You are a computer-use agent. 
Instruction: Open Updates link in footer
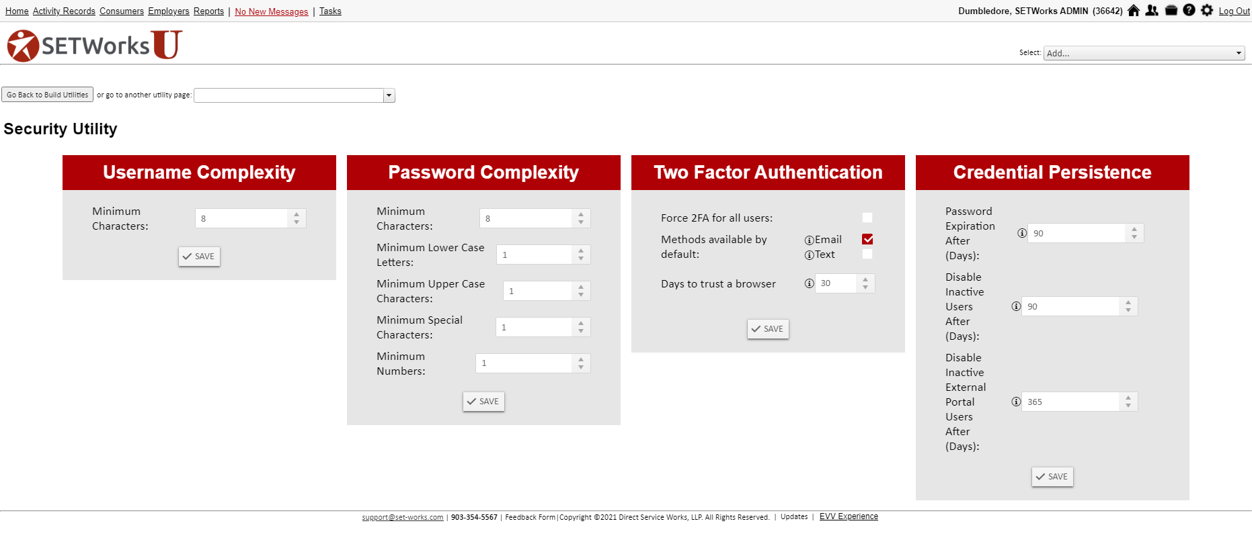794,516
